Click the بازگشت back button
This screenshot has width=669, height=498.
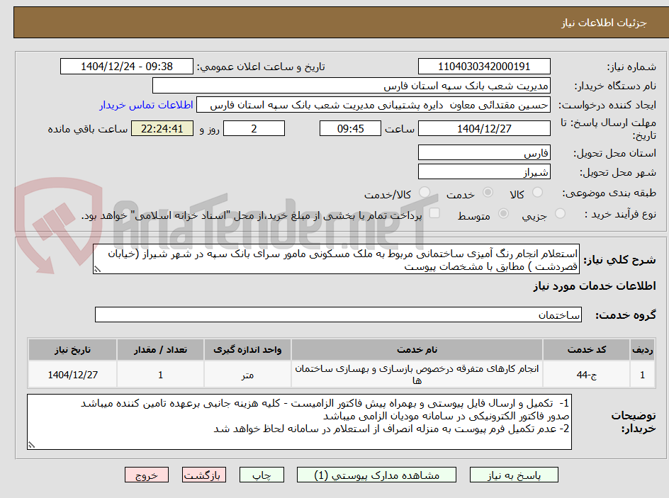click(x=204, y=475)
